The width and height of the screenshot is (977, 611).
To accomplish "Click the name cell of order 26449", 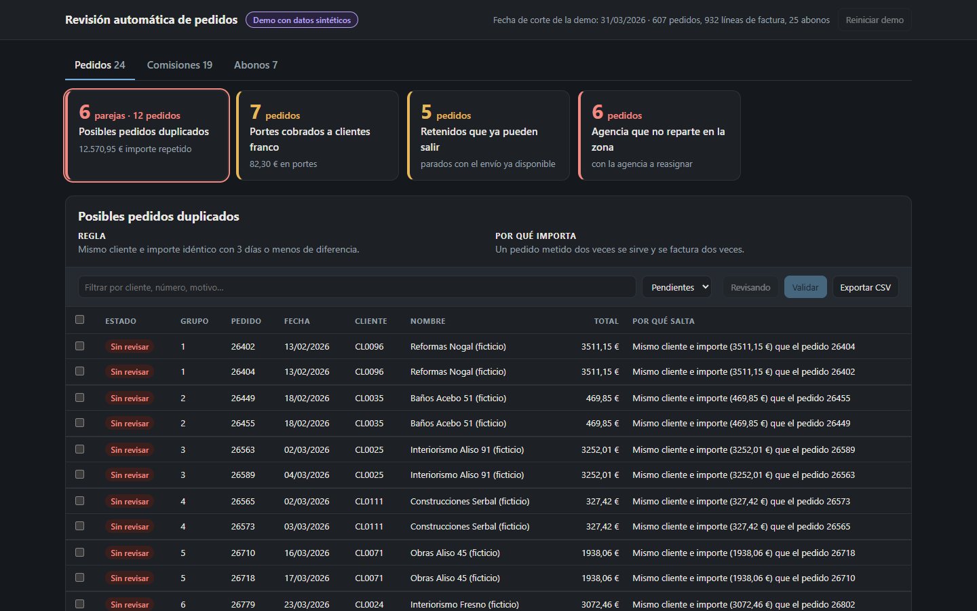I will tap(459, 398).
